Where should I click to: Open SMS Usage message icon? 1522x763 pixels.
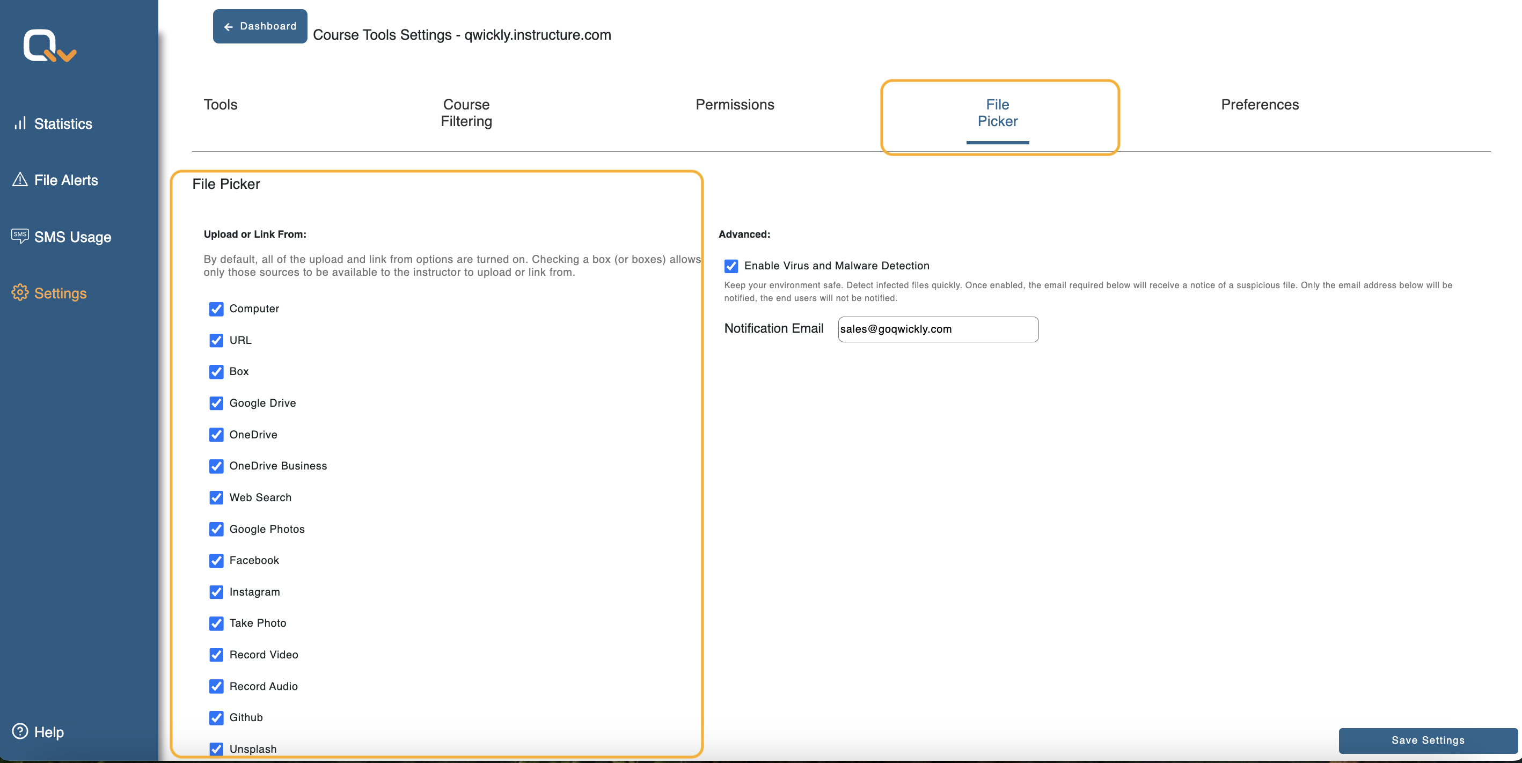(x=20, y=236)
